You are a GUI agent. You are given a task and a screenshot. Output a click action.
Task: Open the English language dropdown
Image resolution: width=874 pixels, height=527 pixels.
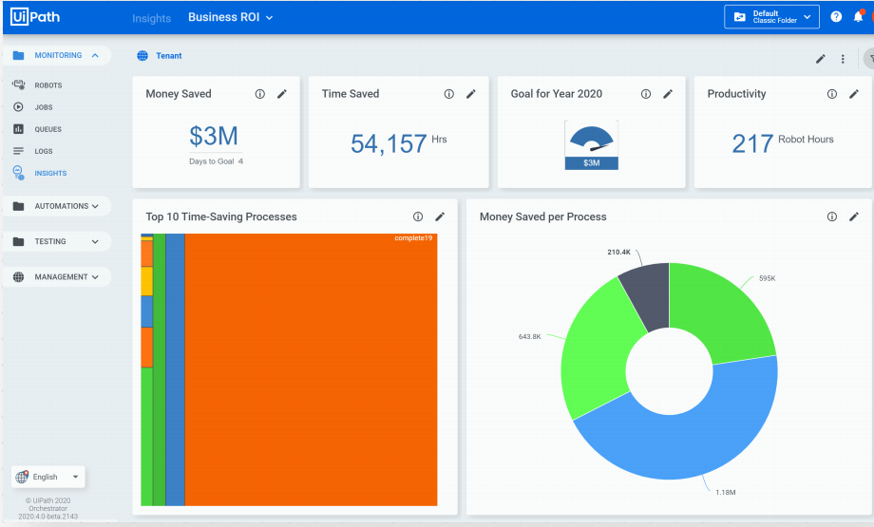(x=47, y=477)
